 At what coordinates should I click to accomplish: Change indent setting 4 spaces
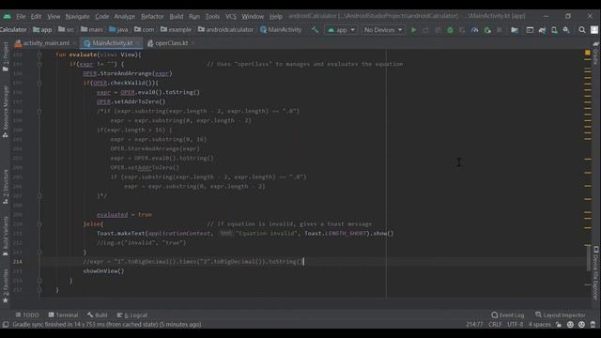(x=539, y=325)
